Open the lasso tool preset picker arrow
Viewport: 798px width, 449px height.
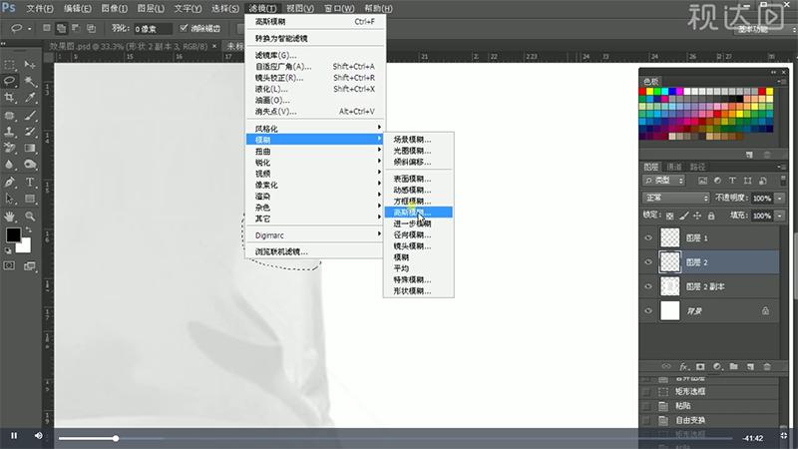(x=29, y=29)
